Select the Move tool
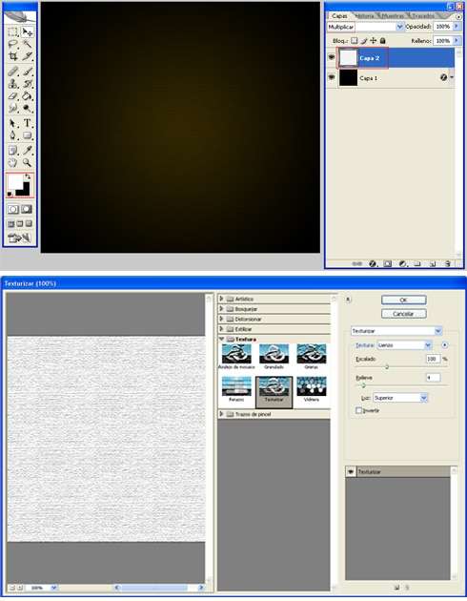This screenshot has width=467, height=601. click(x=27, y=32)
